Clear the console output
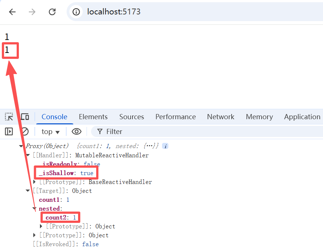This screenshot has height=251, width=323. point(25,131)
